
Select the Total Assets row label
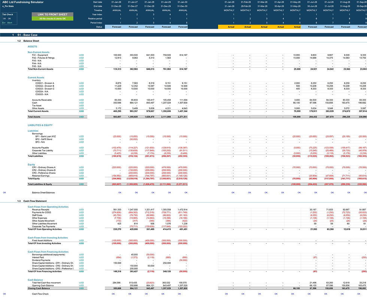click(x=34, y=117)
